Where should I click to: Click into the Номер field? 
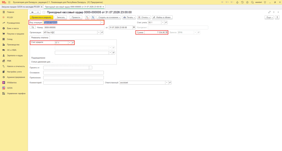click(74, 27)
